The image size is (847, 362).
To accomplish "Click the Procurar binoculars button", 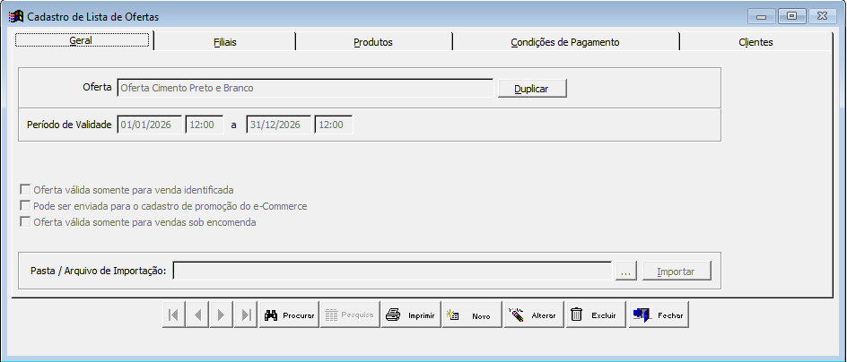I will tap(288, 315).
